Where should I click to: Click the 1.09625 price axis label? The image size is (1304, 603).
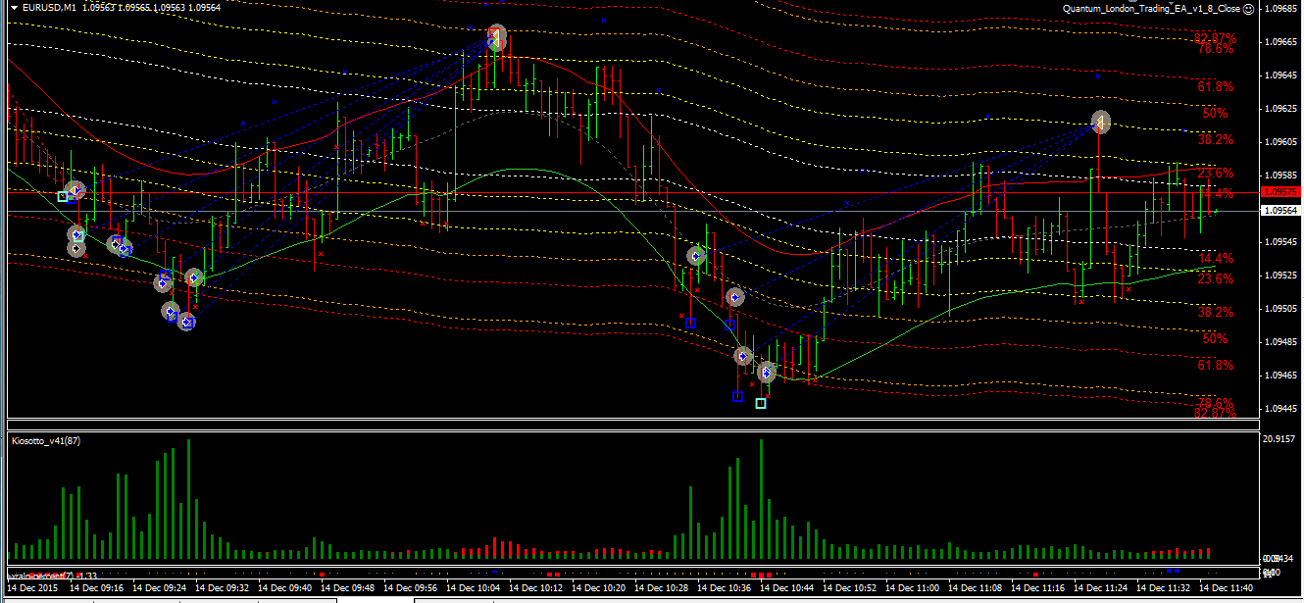tap(1281, 109)
